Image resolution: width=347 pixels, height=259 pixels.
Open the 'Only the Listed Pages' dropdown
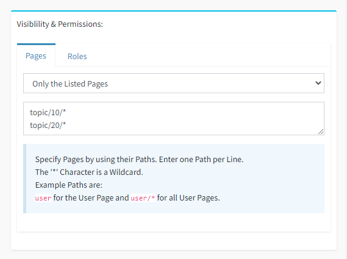pos(174,83)
